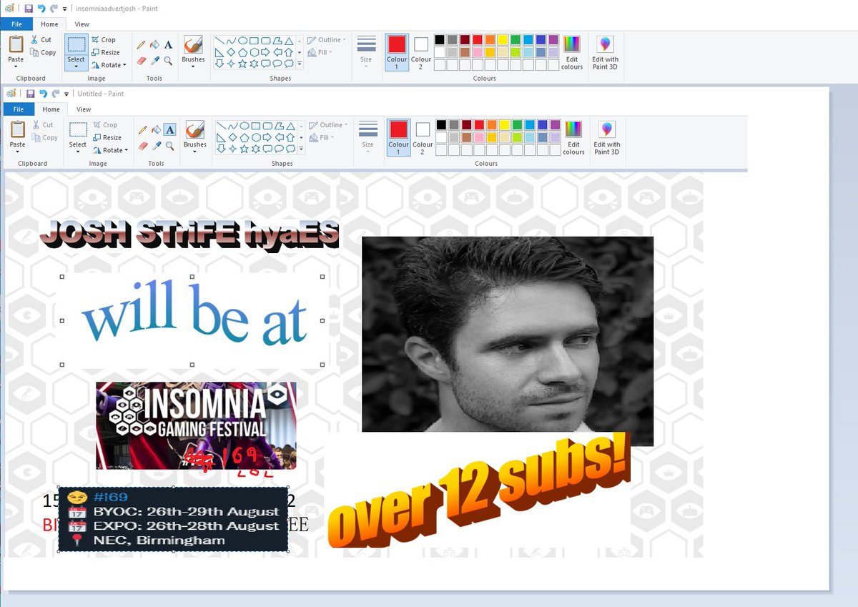858x607 pixels.
Task: Select Fill bucket tool in insomniaadvertjosh Paint
Action: pos(154,45)
